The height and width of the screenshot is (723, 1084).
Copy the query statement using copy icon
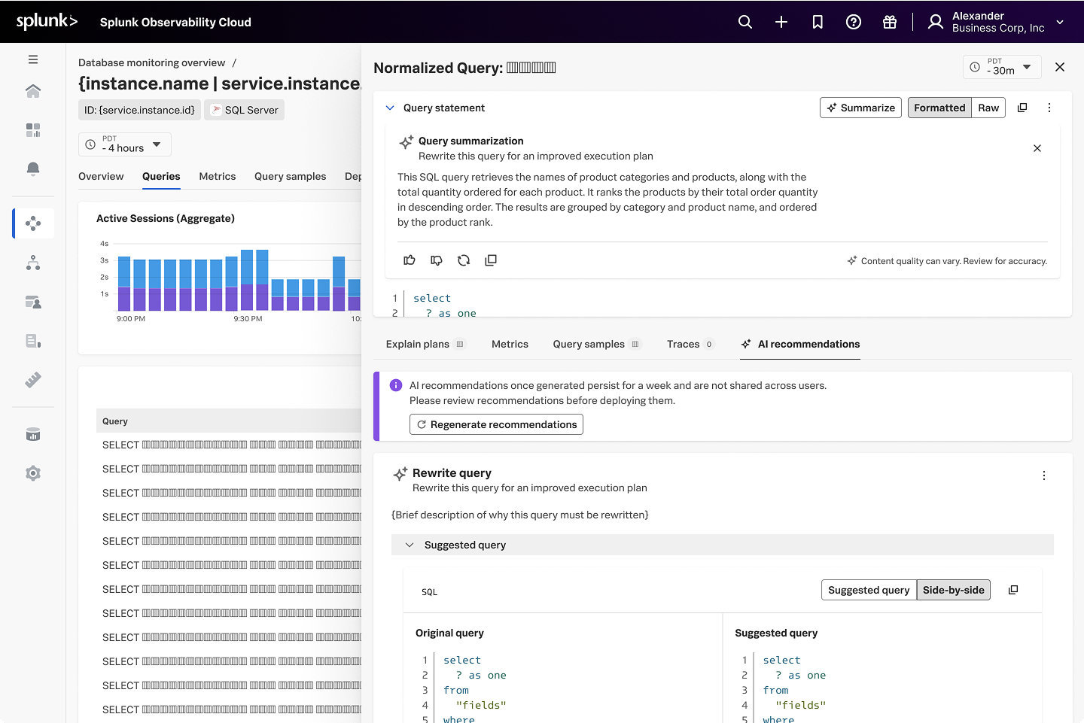pos(1022,107)
